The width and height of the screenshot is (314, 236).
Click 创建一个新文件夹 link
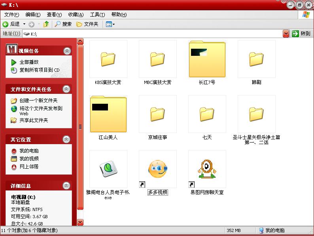coord(38,101)
